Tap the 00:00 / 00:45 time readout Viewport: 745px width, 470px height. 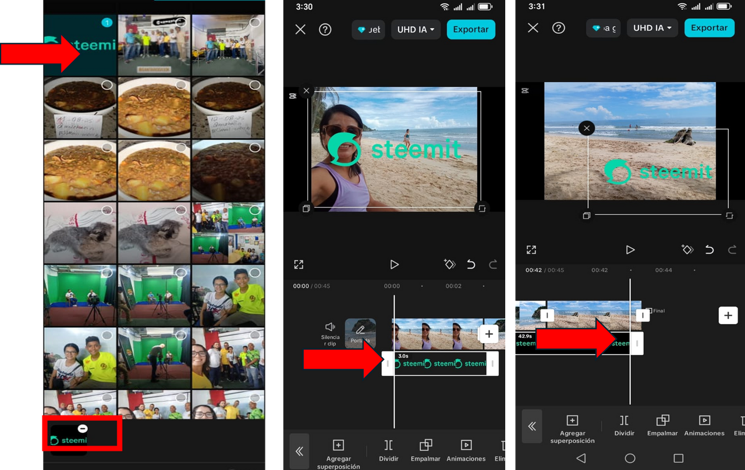click(x=311, y=286)
